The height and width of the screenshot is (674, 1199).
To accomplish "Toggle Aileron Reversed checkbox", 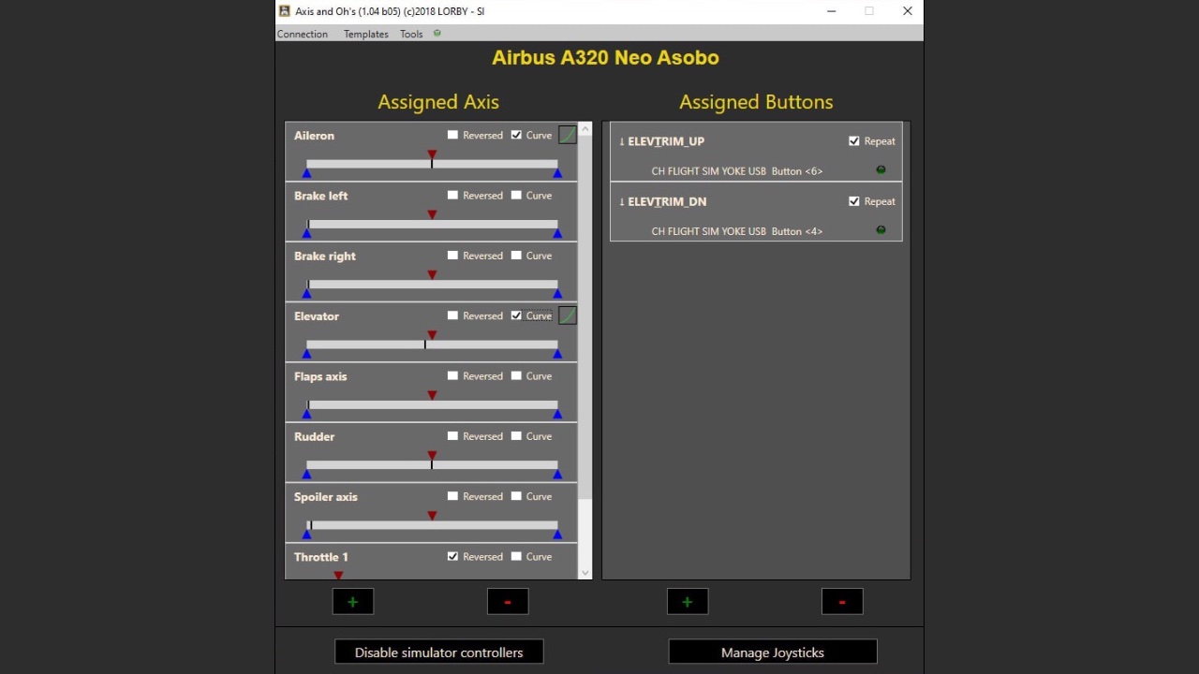I will click(453, 135).
